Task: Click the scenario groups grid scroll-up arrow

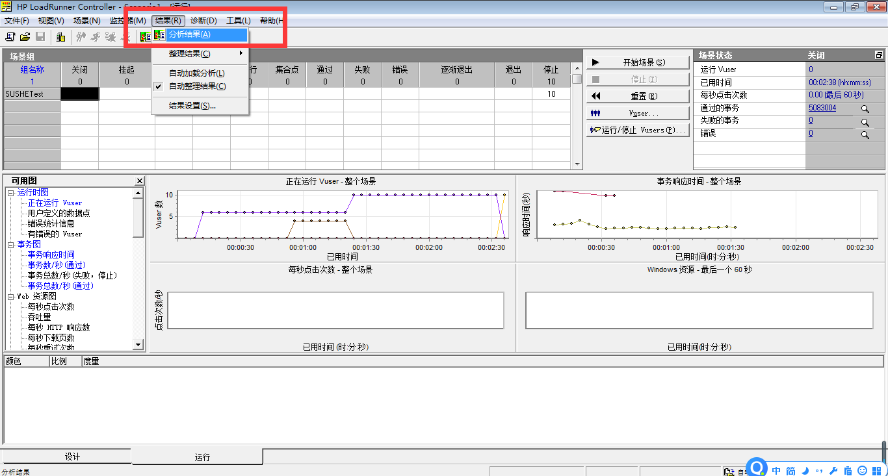Action: 577,68
